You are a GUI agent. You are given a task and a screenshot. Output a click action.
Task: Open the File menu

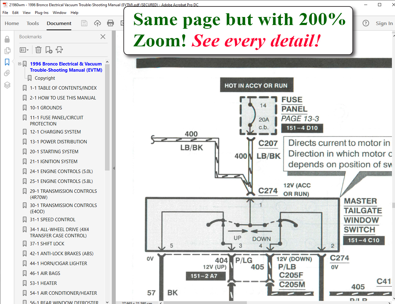point(5,13)
